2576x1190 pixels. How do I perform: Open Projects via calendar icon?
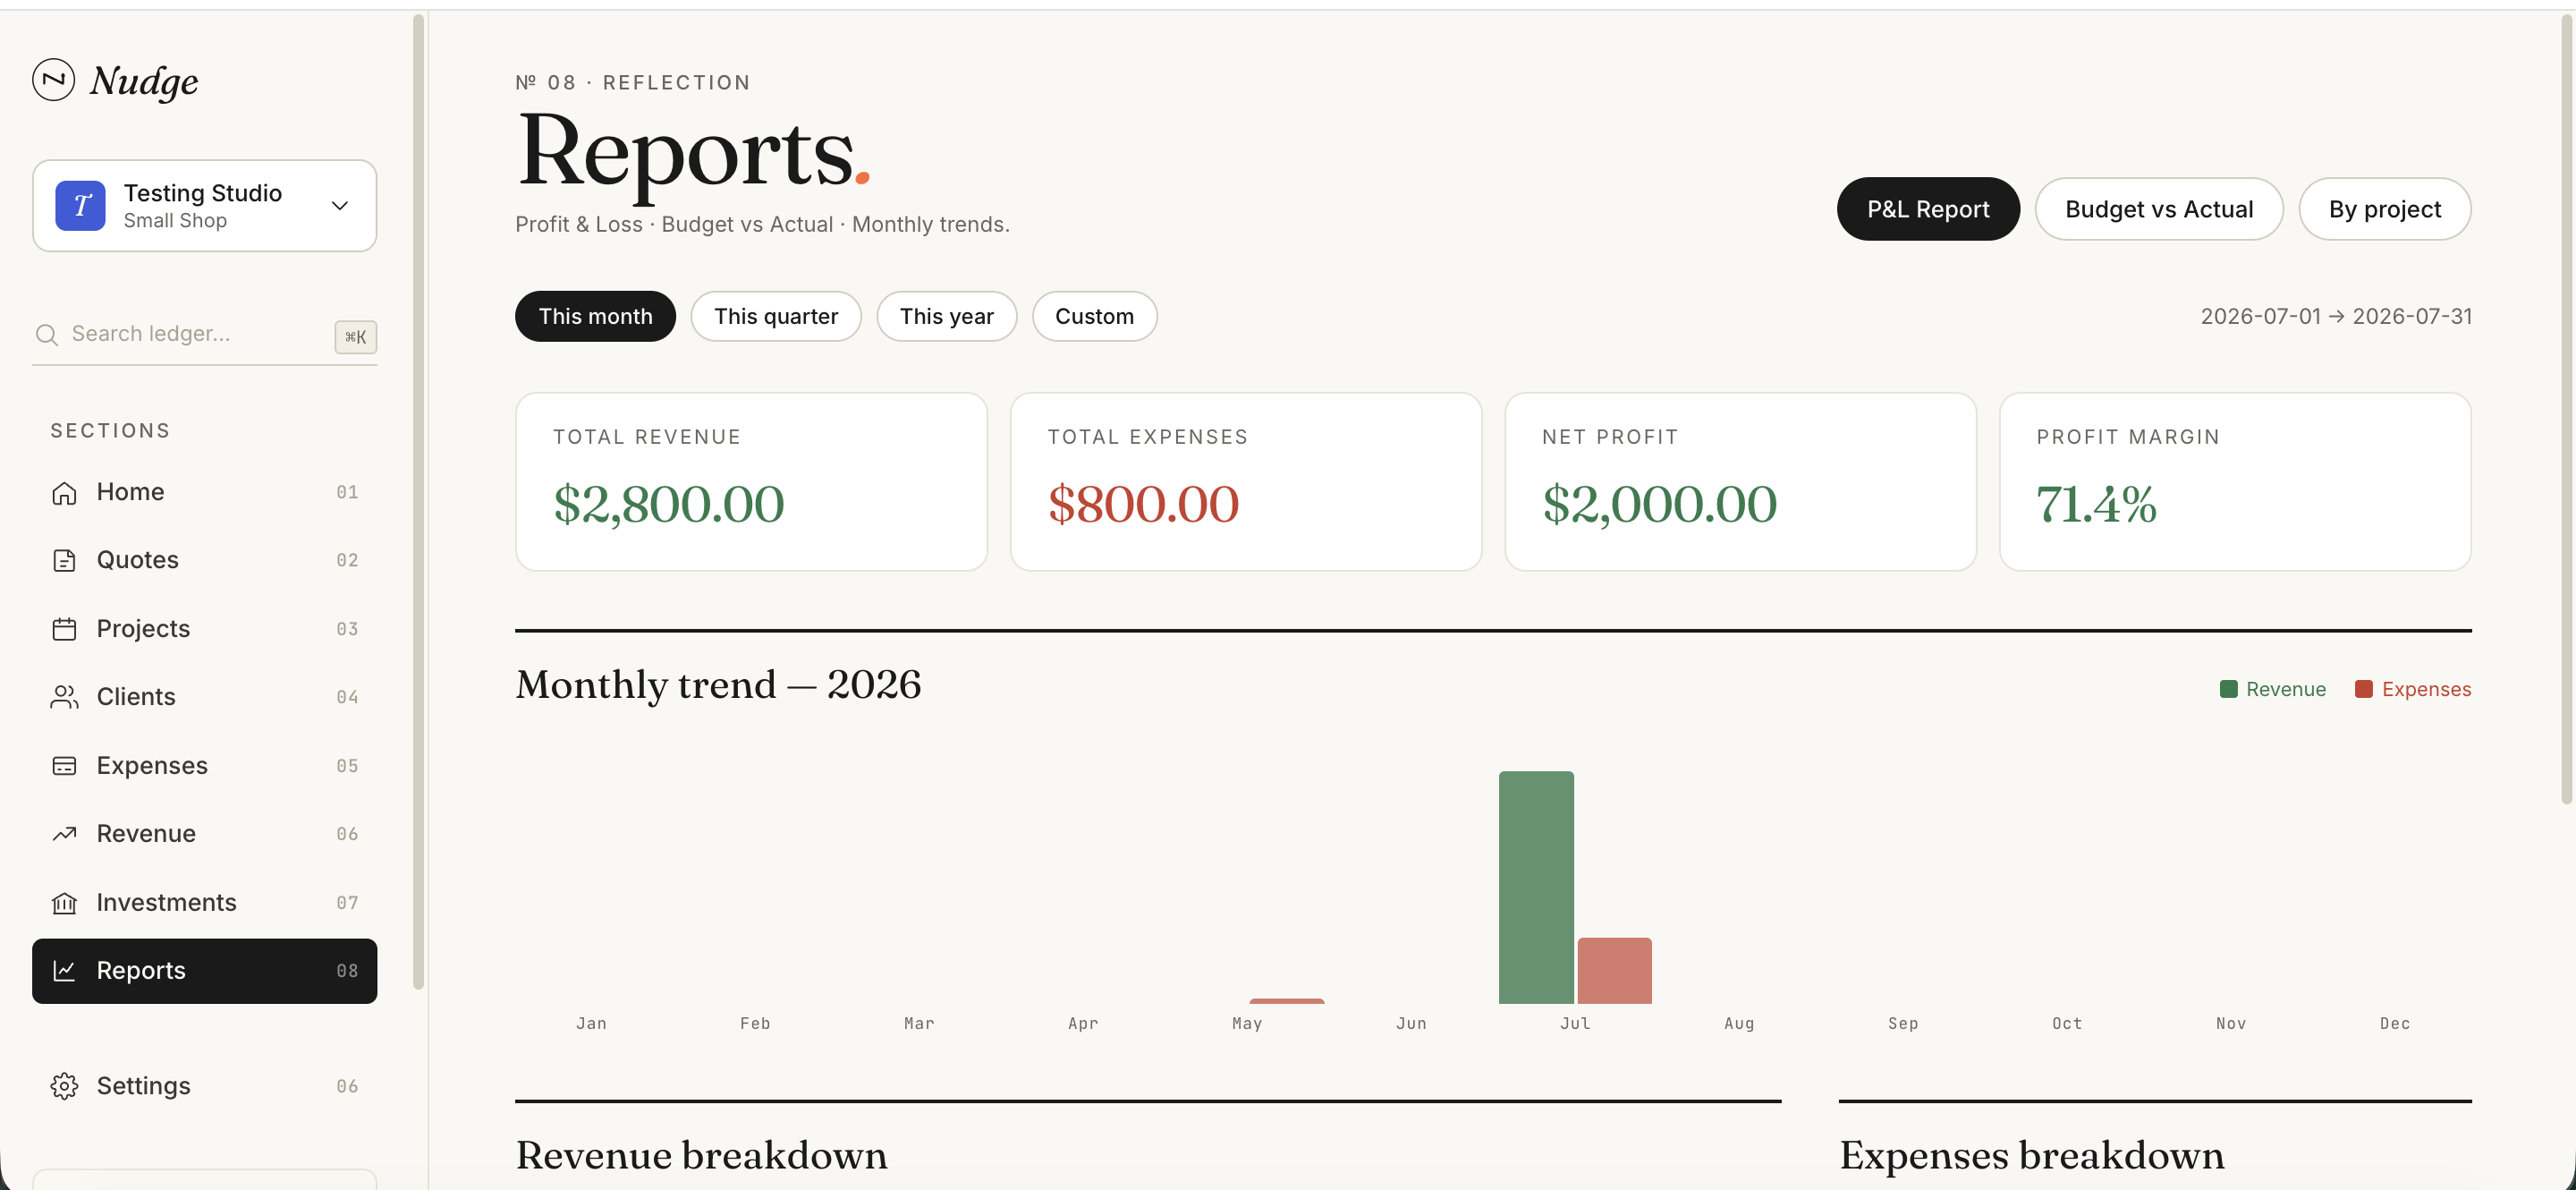(64, 629)
